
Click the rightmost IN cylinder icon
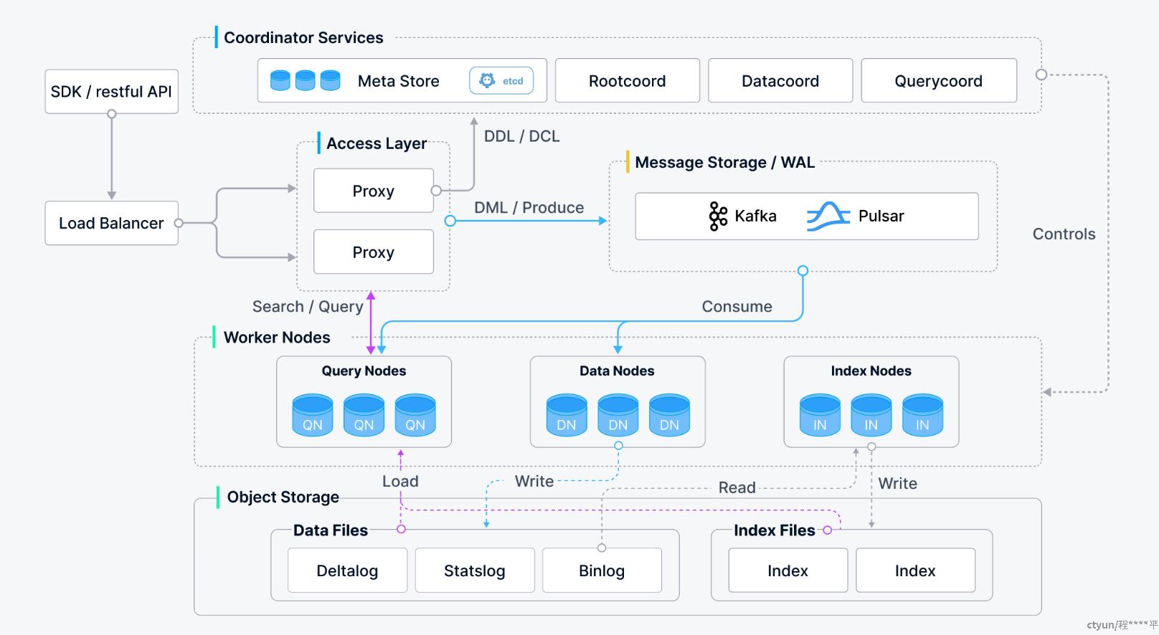922,415
